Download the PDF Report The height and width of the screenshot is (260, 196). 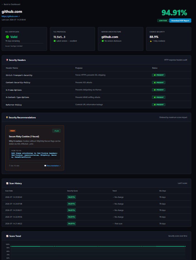click(x=180, y=21)
